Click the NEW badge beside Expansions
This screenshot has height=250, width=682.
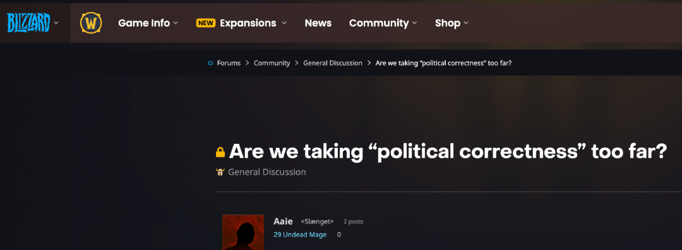(206, 23)
